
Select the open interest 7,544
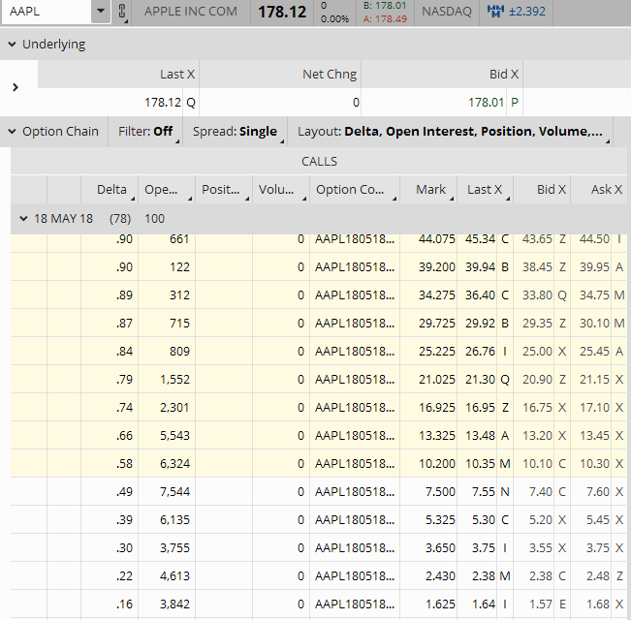174,492
